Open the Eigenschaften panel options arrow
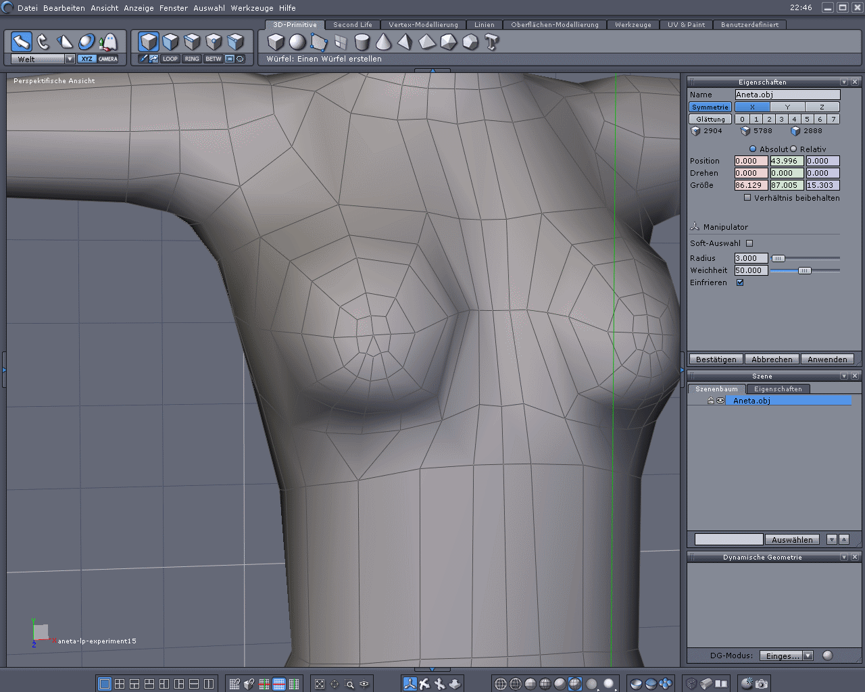 tap(843, 82)
